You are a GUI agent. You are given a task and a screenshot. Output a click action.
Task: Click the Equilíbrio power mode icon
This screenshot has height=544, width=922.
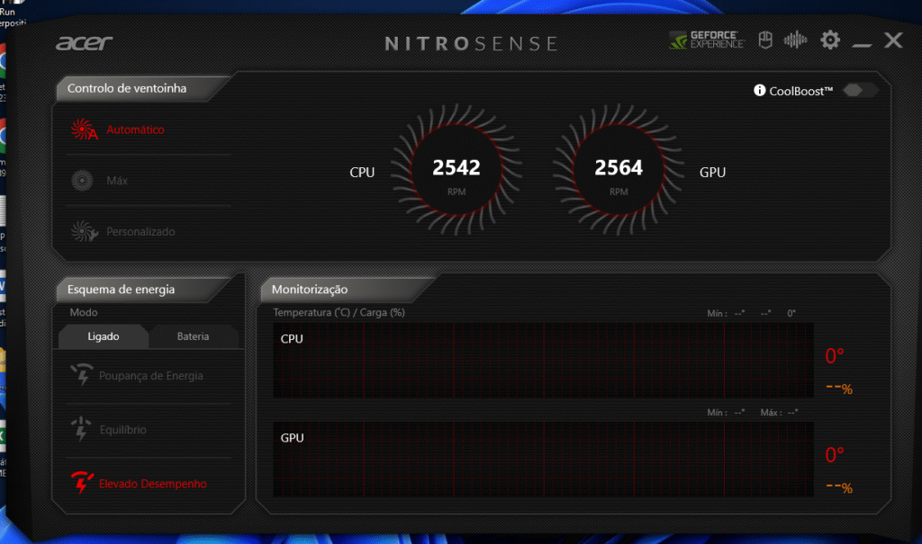pyautogui.click(x=82, y=429)
